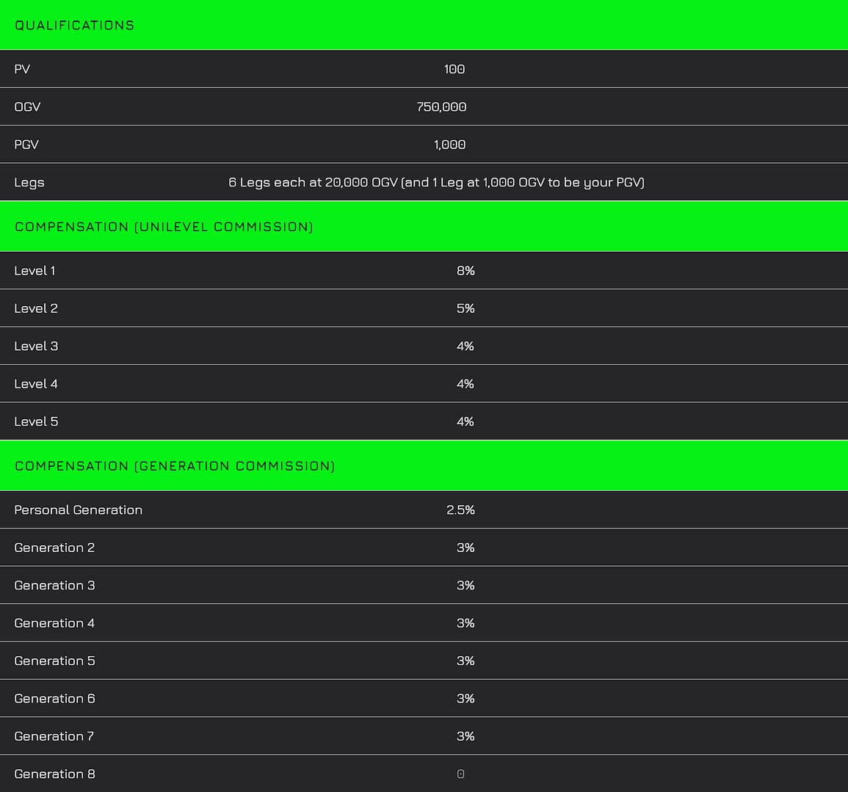
Task: Click the 5% value for Level 2
Action: tap(465, 308)
